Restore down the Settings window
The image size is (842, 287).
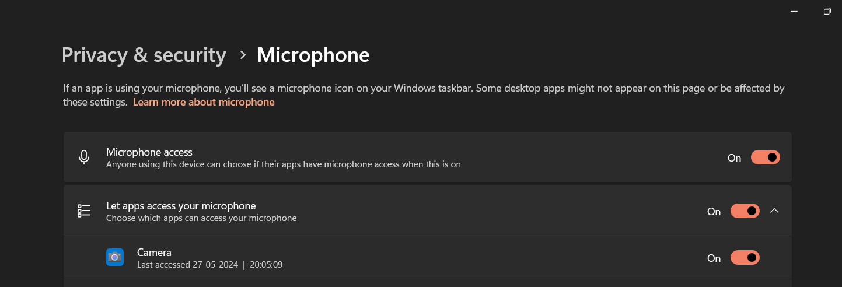coord(827,11)
